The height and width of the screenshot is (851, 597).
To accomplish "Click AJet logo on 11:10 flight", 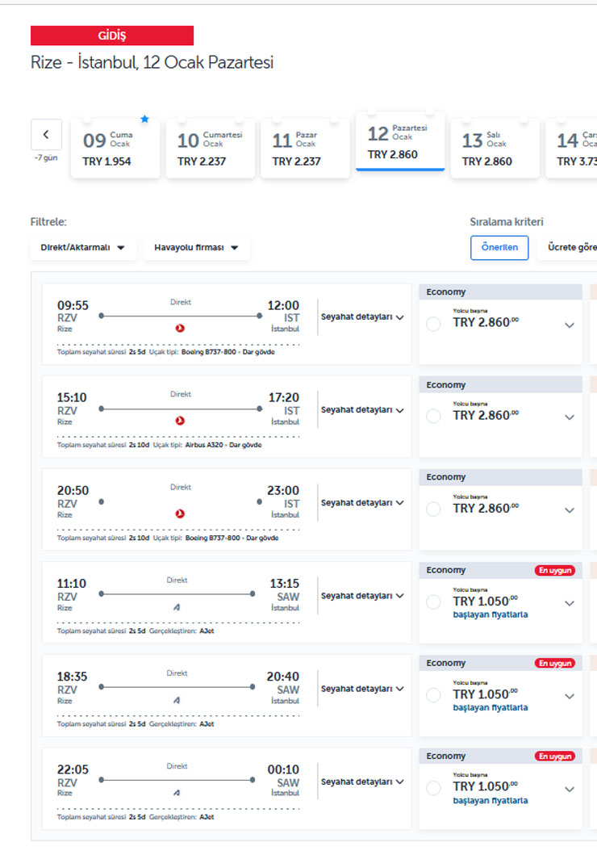I will click(x=177, y=606).
